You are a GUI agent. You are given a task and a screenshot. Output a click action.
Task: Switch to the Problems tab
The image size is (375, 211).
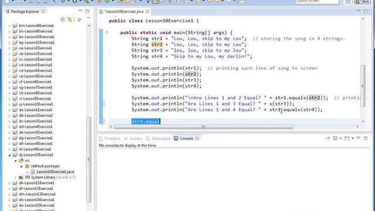point(110,138)
